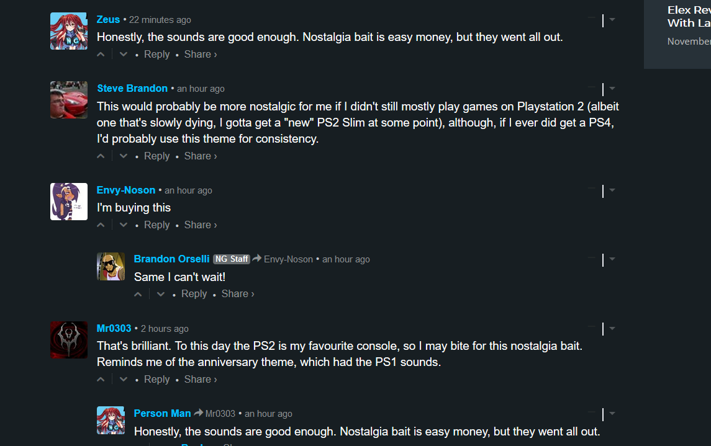Upvote Envy-Noson's comment
Viewport: 711px width, 446px height.
coord(101,225)
